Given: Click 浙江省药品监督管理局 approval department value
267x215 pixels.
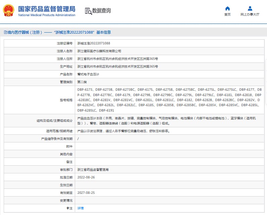Looking at the screenshot, I should click(93, 170).
